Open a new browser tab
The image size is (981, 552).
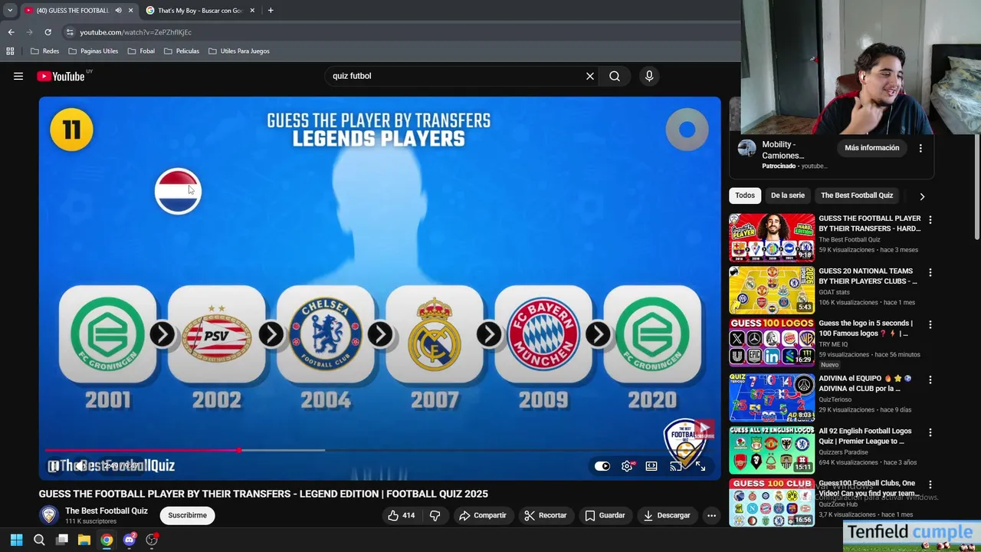[x=271, y=11]
